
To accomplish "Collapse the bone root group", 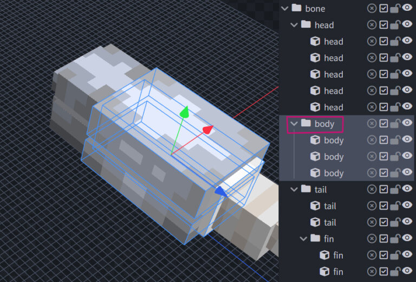I will [284, 8].
